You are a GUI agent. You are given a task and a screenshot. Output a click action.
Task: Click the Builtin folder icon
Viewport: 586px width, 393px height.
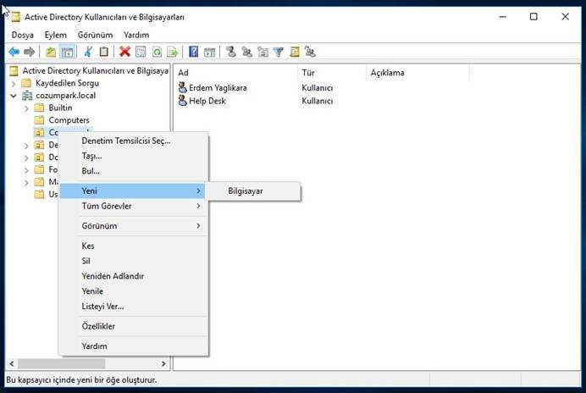click(39, 108)
